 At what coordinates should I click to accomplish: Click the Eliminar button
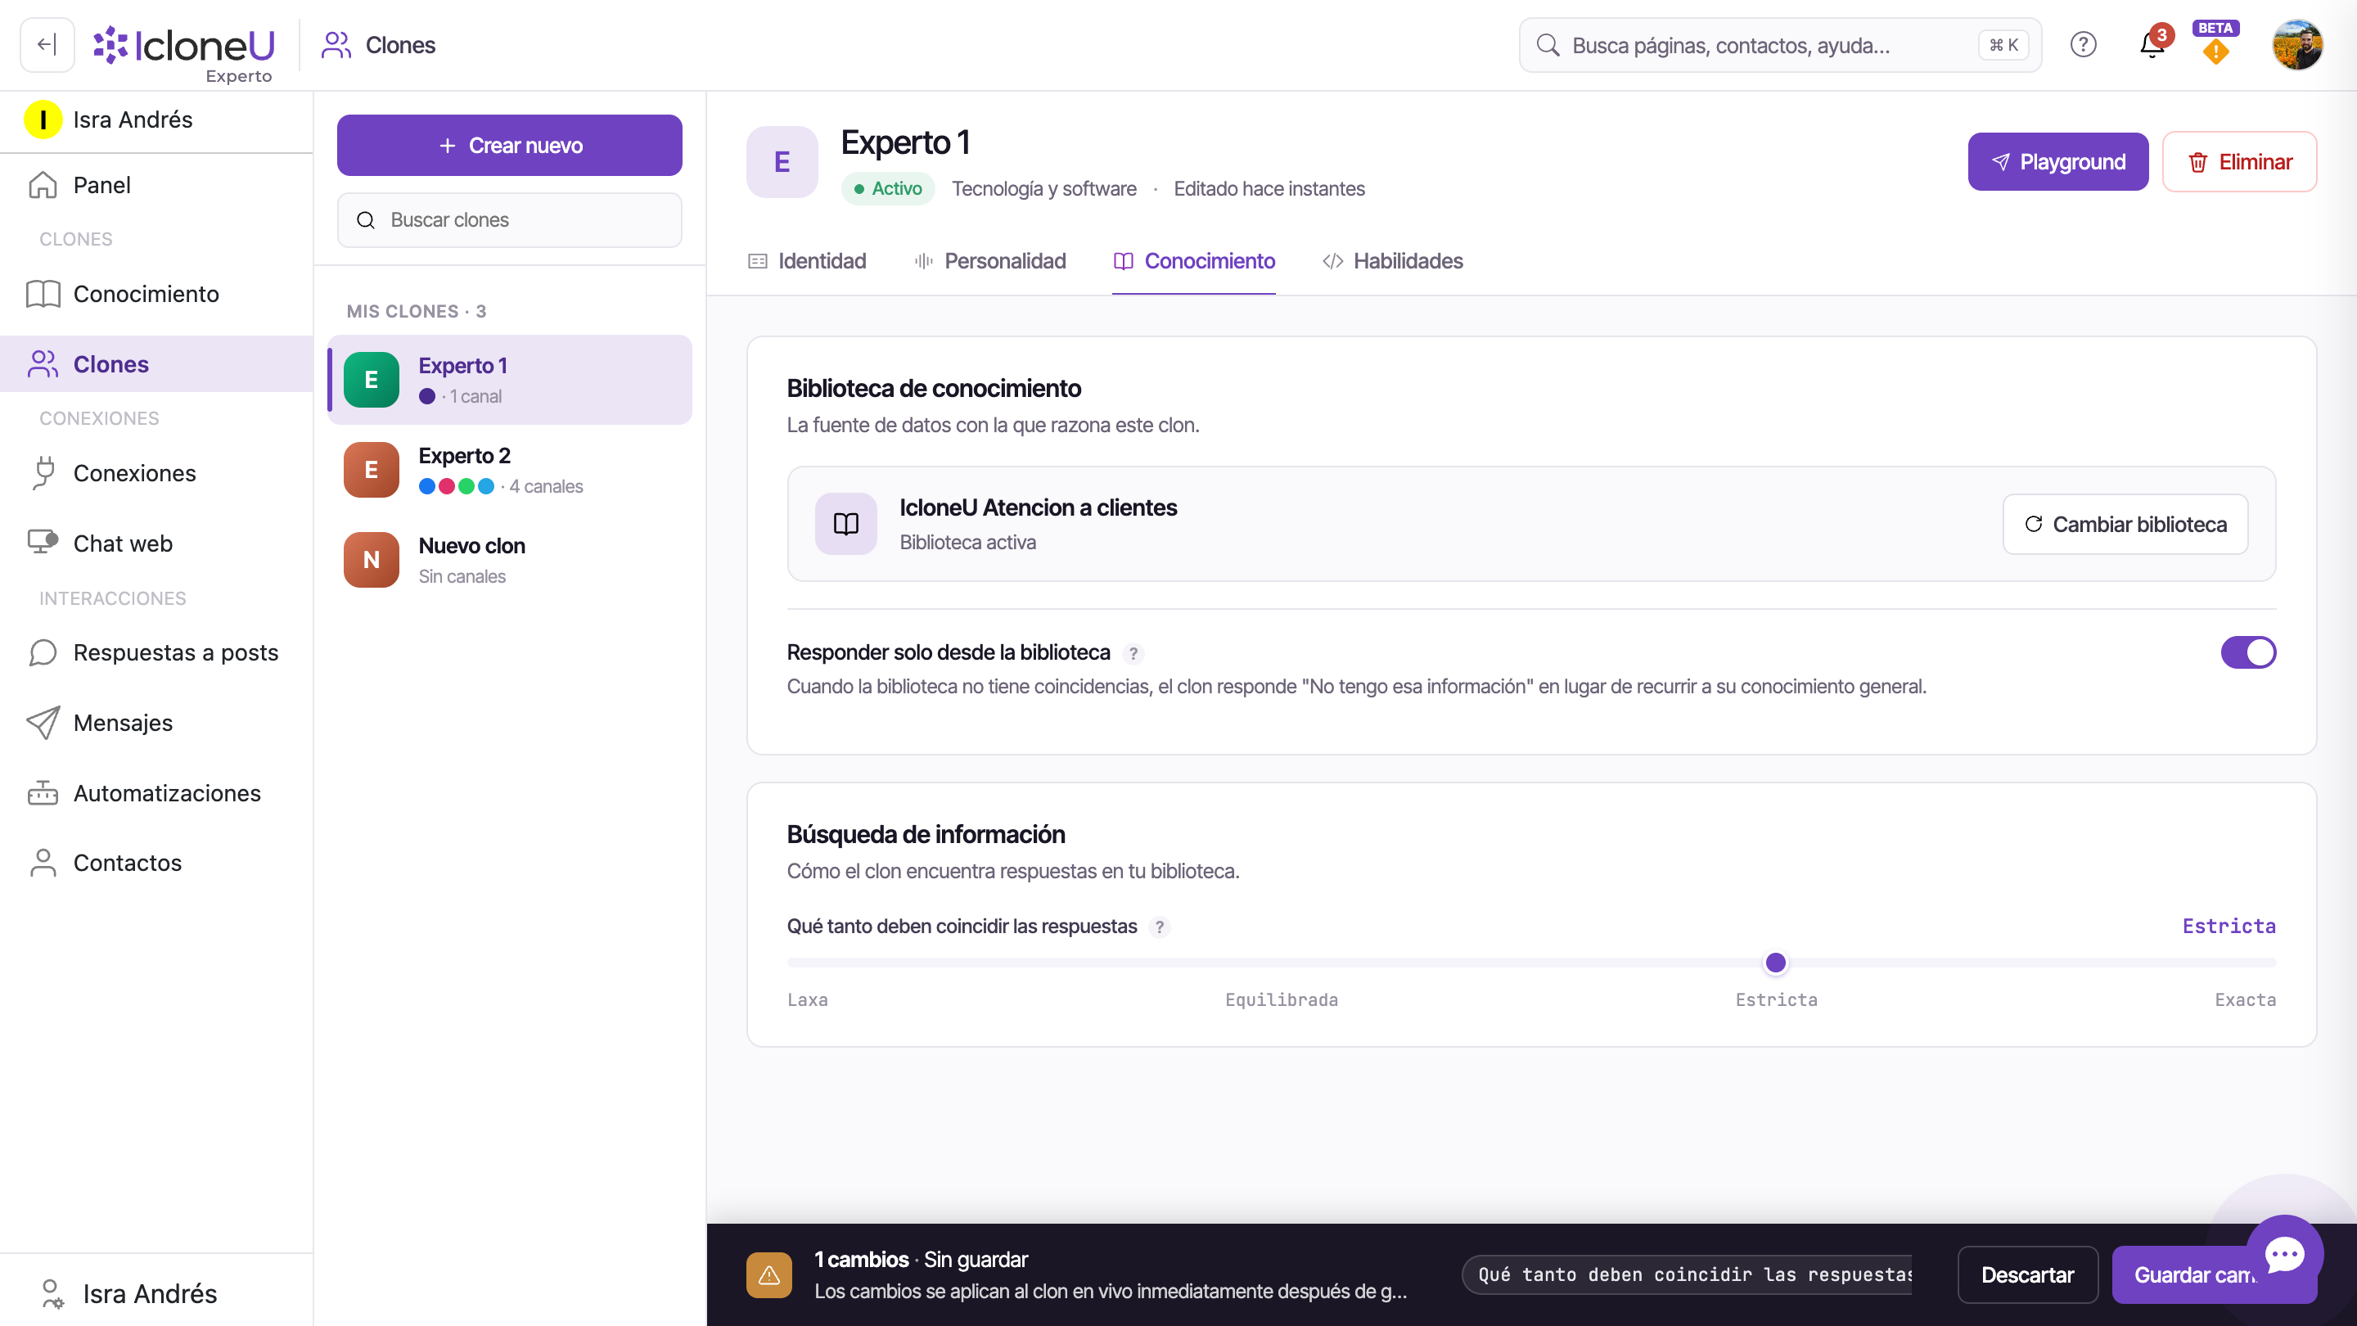tap(2239, 162)
